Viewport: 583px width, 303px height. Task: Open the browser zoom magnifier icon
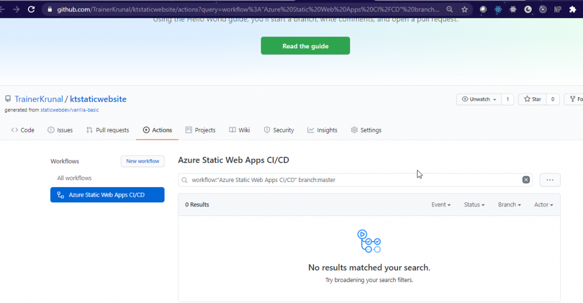coord(450,9)
